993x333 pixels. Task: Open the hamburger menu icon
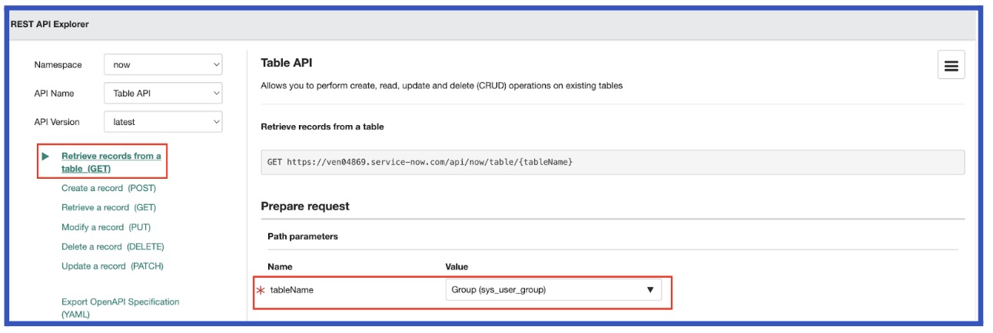coord(951,65)
